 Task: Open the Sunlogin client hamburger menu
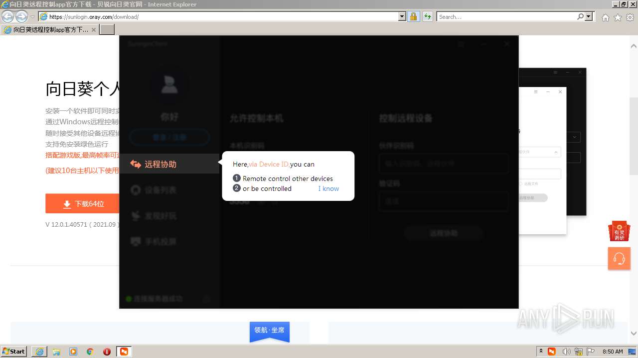tap(461, 44)
